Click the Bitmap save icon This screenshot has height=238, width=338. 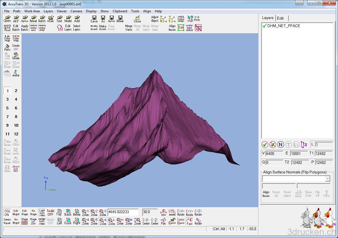coord(120,19)
